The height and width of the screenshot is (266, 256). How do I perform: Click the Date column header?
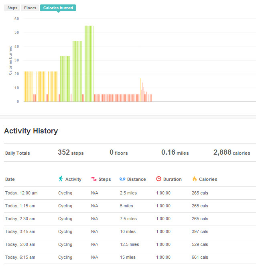click(x=10, y=179)
